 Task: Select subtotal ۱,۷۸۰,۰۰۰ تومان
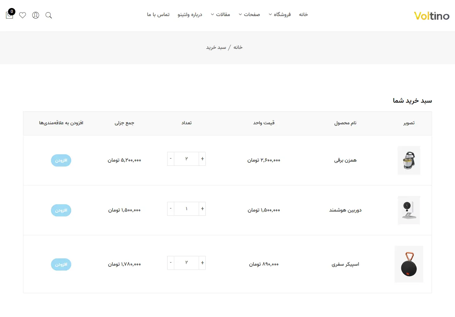(x=124, y=264)
